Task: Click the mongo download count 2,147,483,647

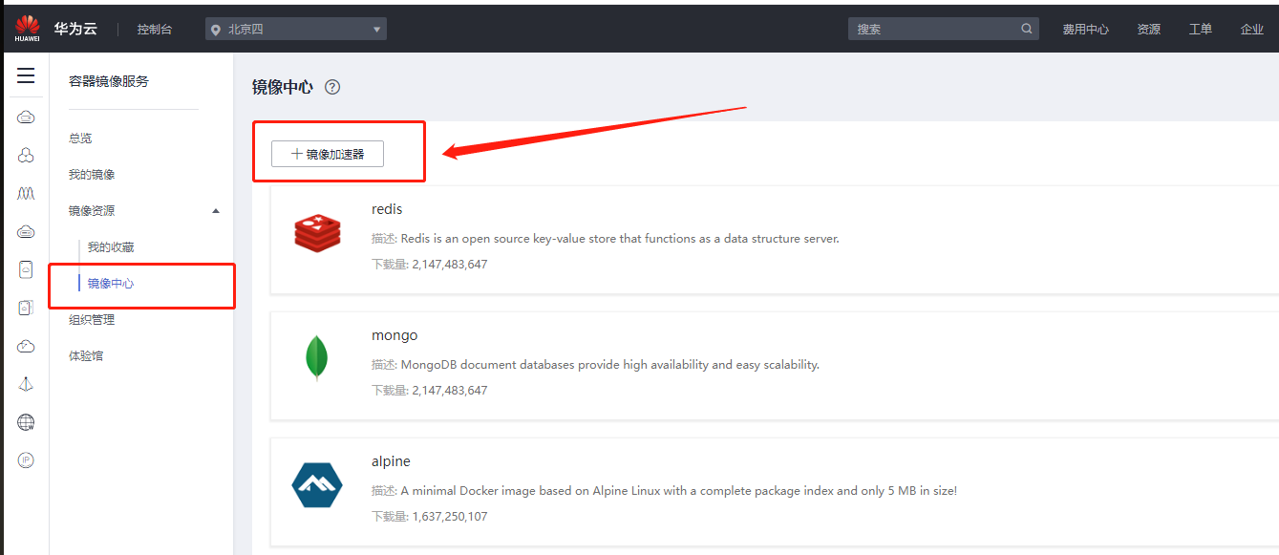Action: pyautogui.click(x=450, y=391)
